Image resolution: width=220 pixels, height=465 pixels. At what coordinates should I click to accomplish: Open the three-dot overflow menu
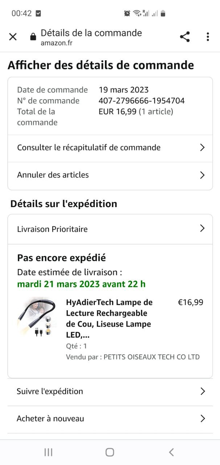pyautogui.click(x=208, y=37)
